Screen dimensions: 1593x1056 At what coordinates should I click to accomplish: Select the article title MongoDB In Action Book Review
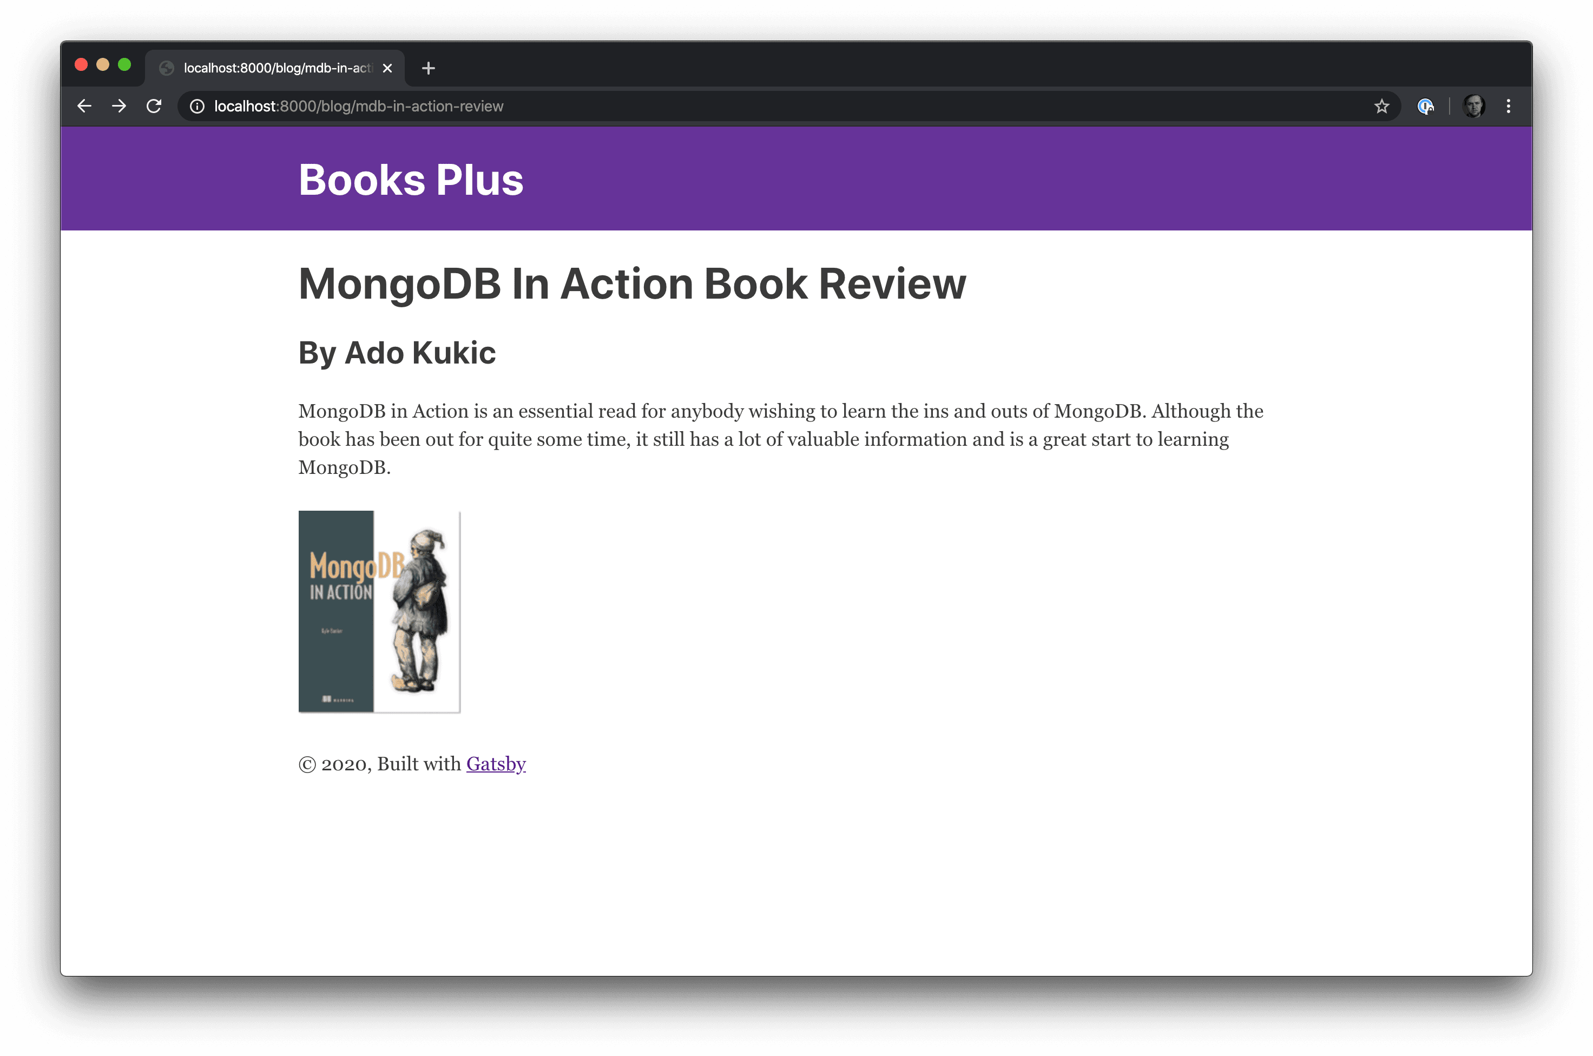632,283
